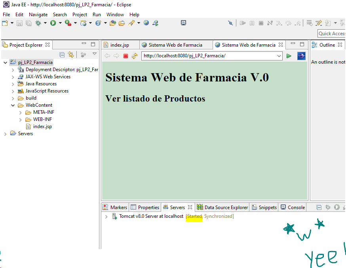Open the Web Browser toolbar globe icon
The width and height of the screenshot is (346, 268).
146,23
